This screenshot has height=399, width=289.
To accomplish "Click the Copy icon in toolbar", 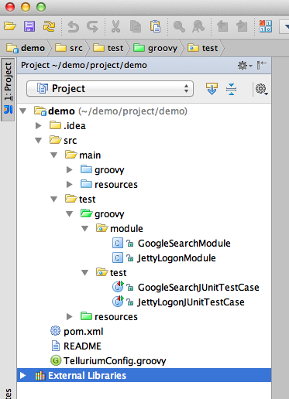I will point(136,26).
